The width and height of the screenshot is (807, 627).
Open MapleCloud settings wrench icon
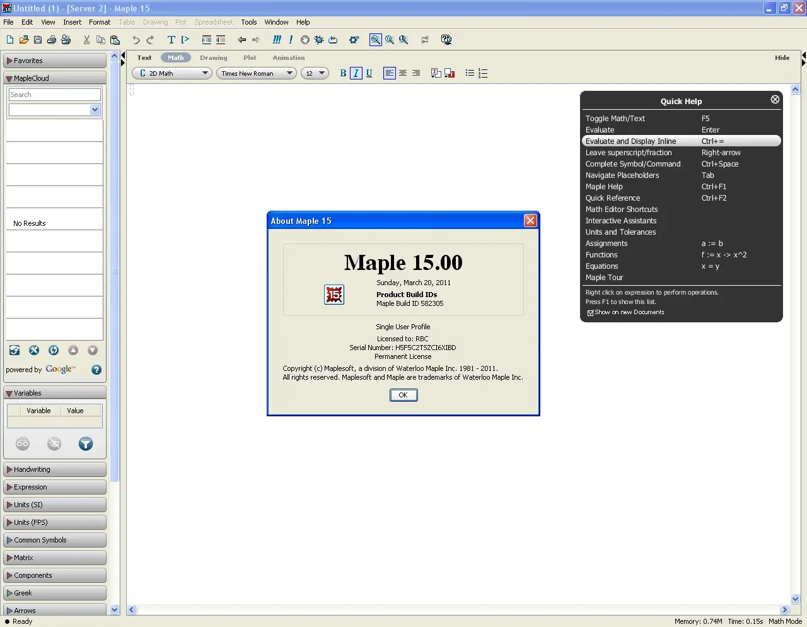pyautogui.click(x=34, y=350)
